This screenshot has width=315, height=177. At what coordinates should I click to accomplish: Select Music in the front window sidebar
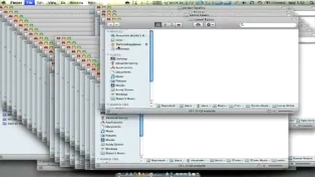[x=117, y=77]
